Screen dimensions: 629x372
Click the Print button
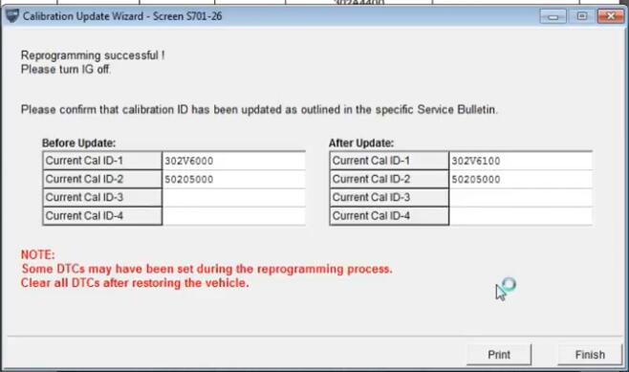point(499,355)
